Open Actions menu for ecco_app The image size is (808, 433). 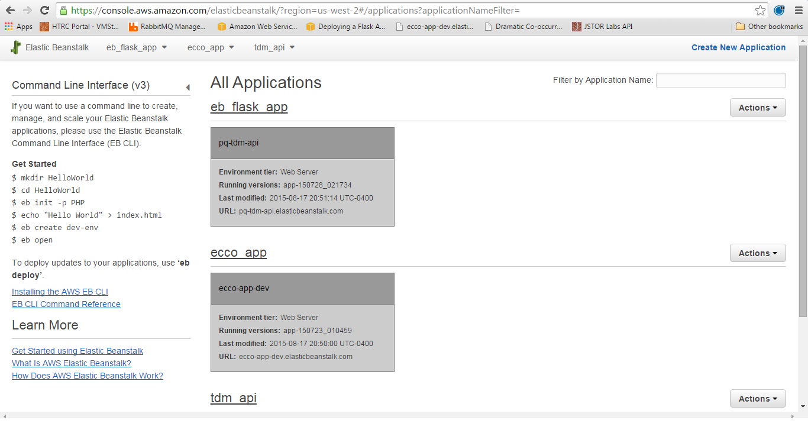pos(757,253)
